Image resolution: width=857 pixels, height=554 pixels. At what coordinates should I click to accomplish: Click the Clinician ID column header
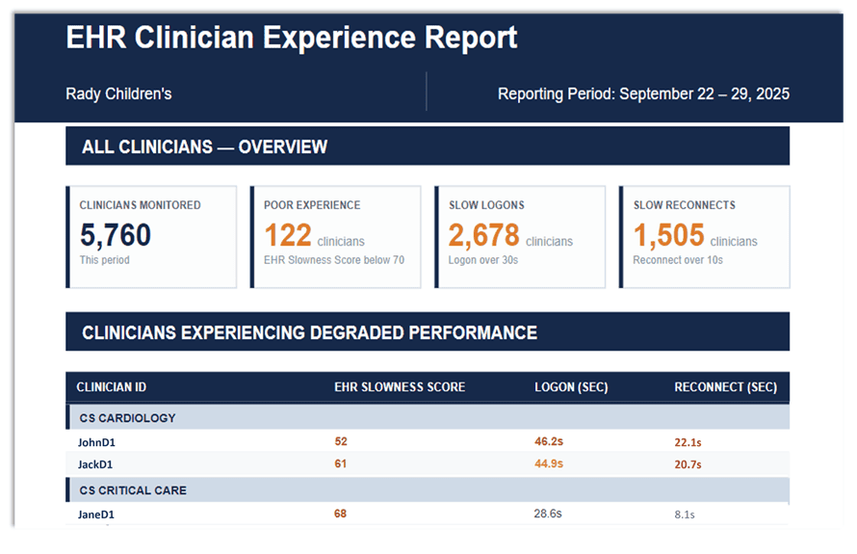112,387
